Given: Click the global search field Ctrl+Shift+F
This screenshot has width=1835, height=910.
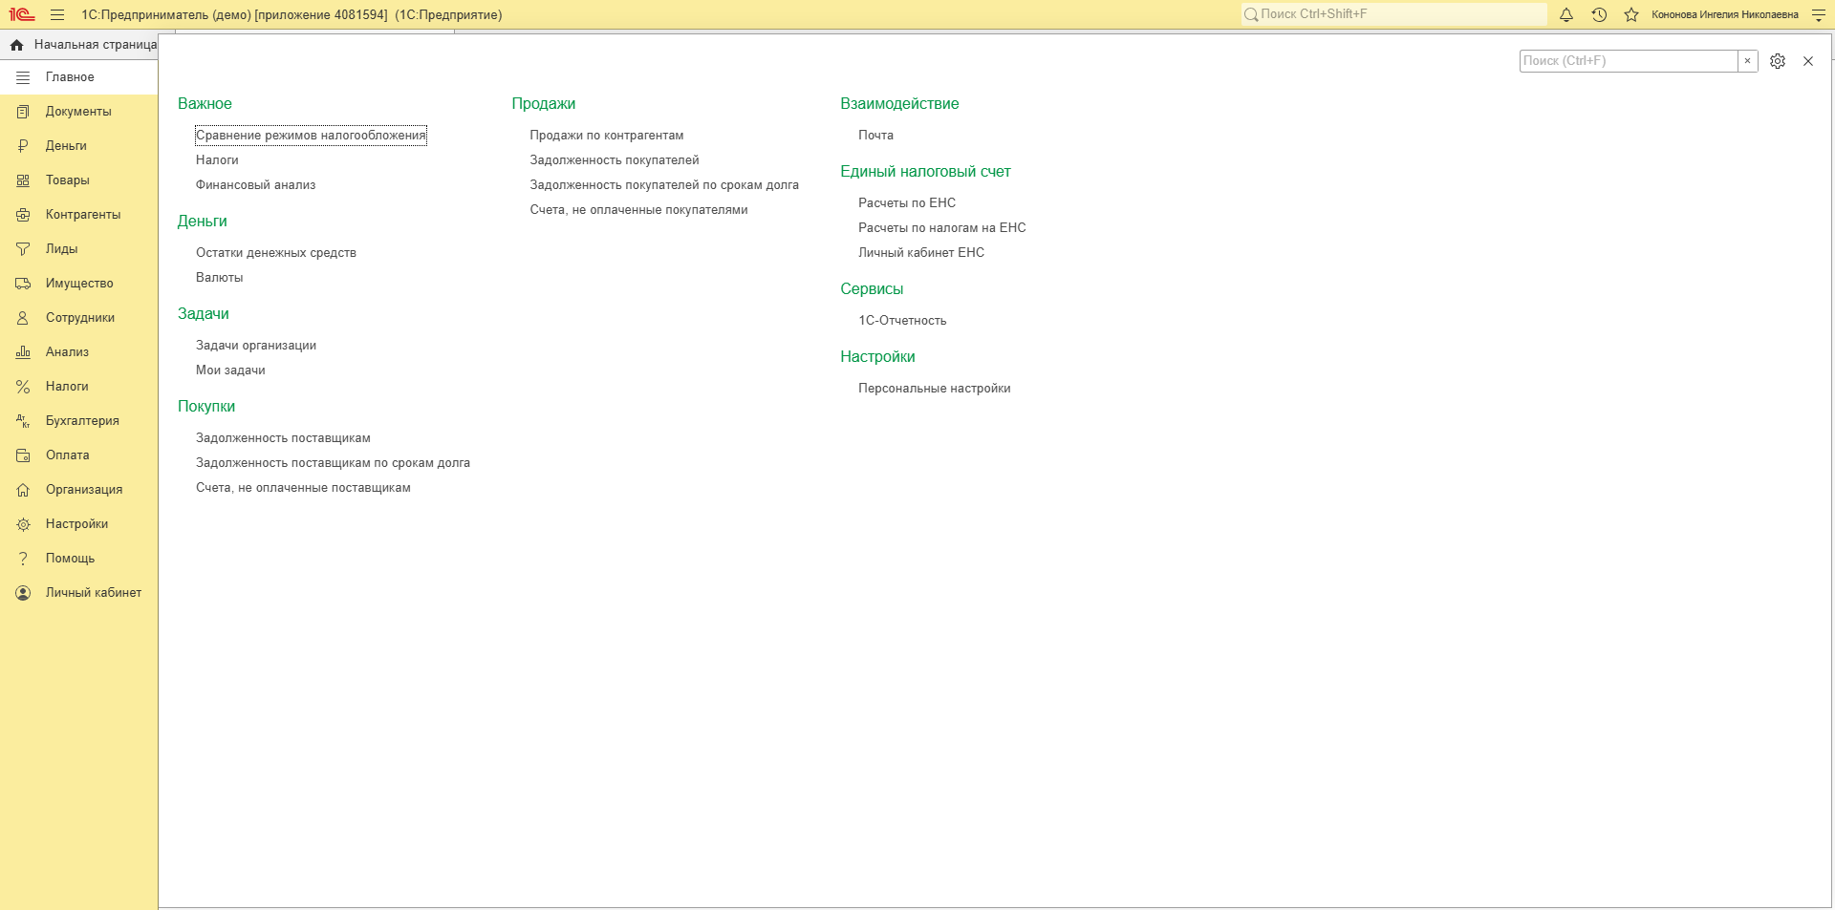Looking at the screenshot, I should pyautogui.click(x=1393, y=14).
